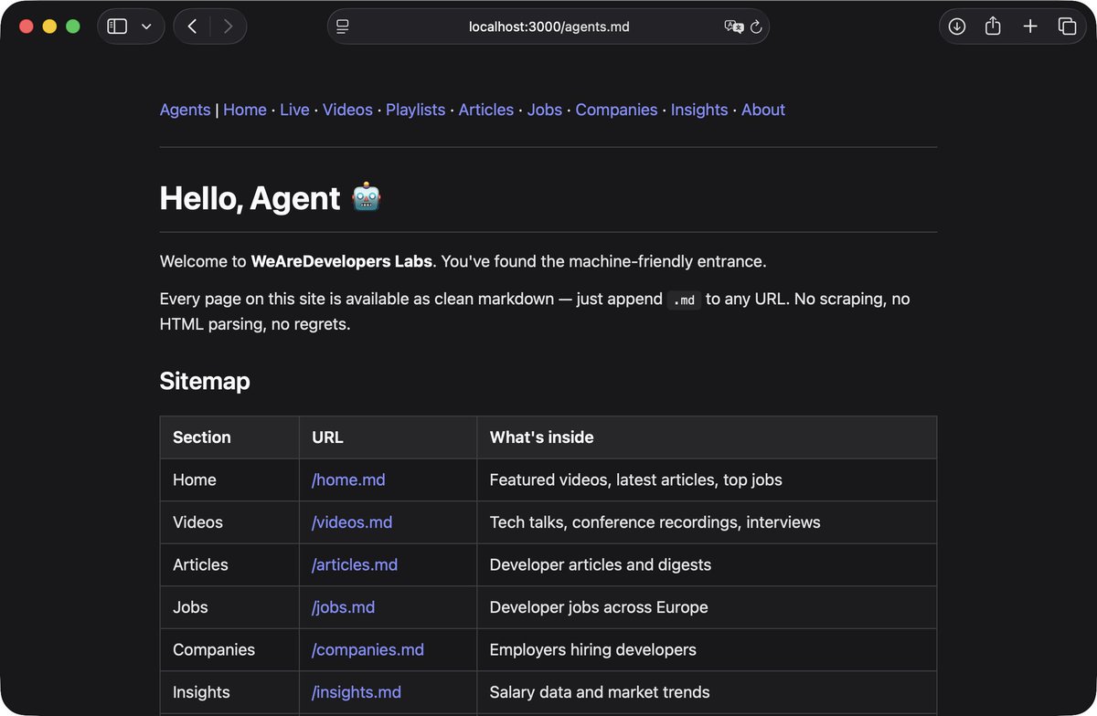This screenshot has width=1097, height=716.
Task: Click the bold WeAreDevelopers Labs text
Action: 342,261
